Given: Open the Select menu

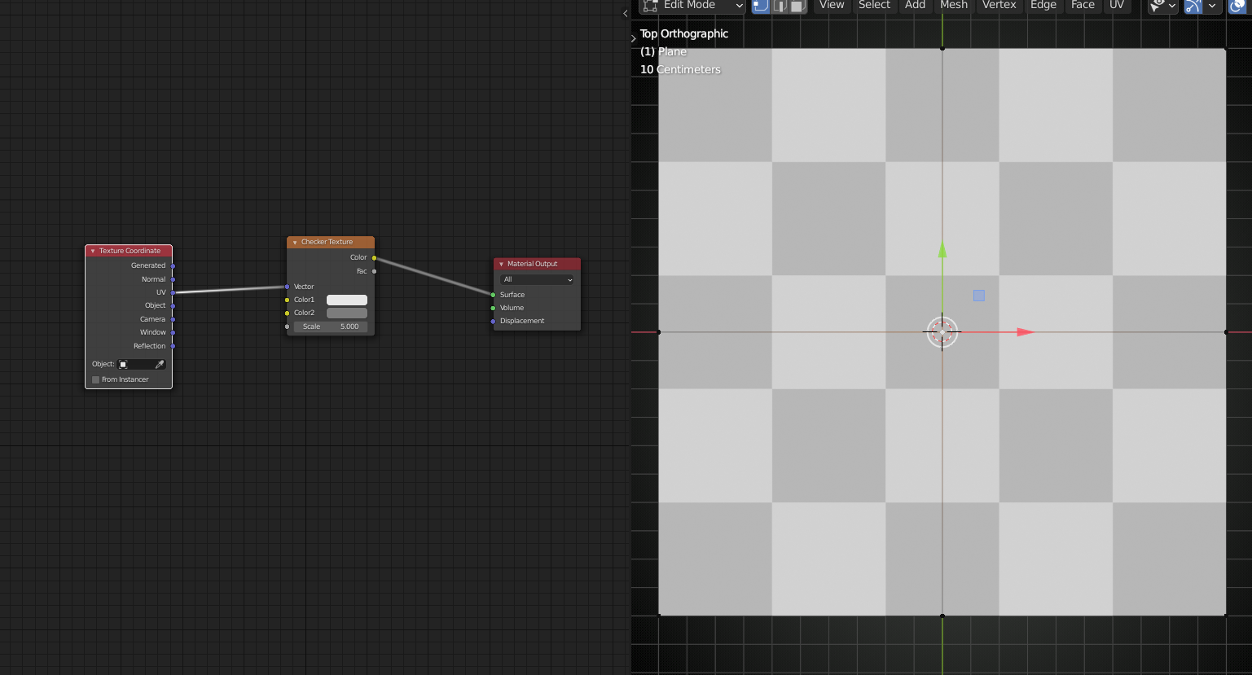Looking at the screenshot, I should tap(874, 7).
